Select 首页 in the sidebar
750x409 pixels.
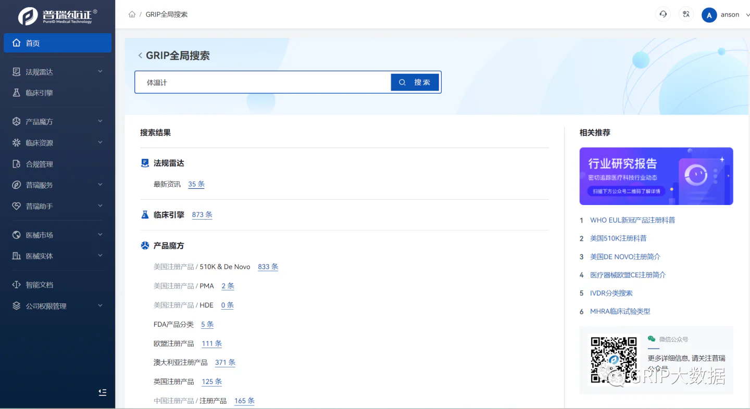pyautogui.click(x=57, y=43)
